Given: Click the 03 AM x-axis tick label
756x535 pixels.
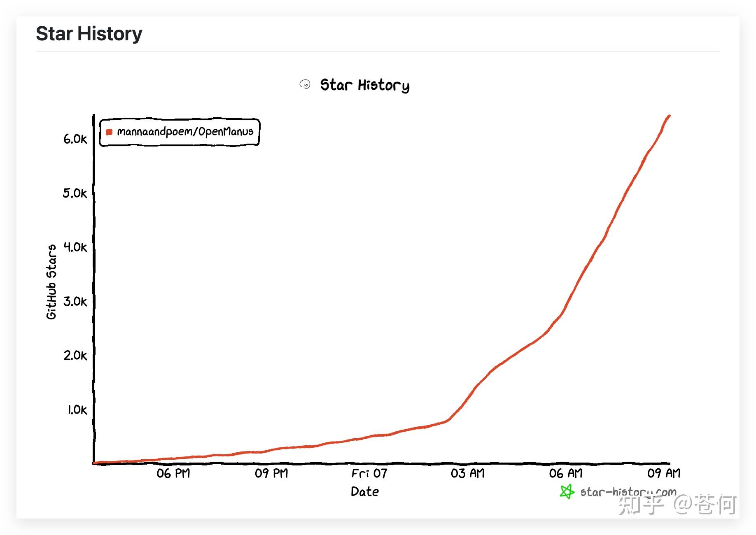Looking at the screenshot, I should point(467,474).
